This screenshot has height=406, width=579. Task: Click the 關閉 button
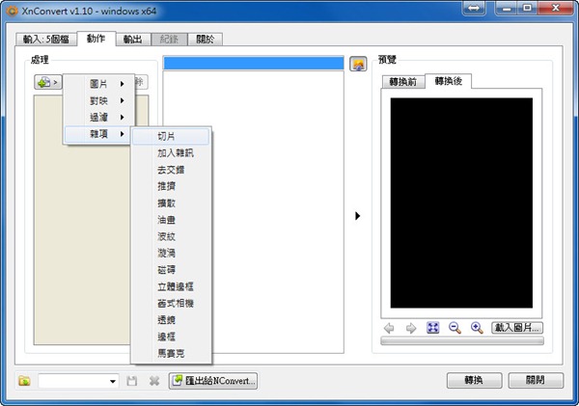[x=536, y=380]
